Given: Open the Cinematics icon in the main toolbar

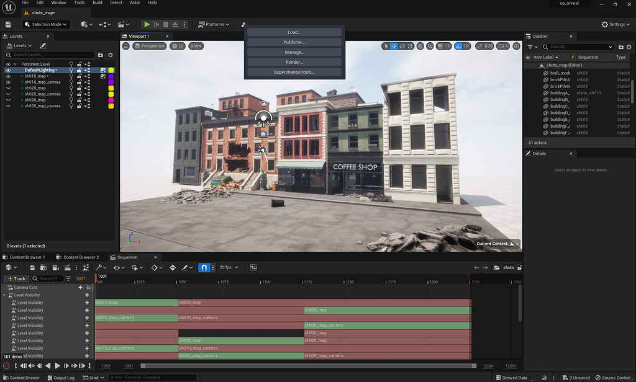Looking at the screenshot, I should click(122, 24).
